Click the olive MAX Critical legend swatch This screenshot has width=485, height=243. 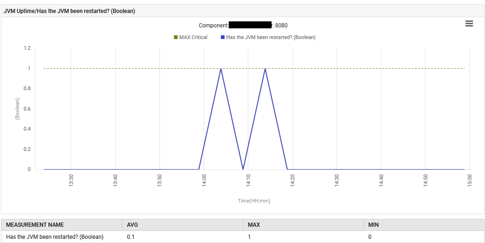[x=176, y=38]
